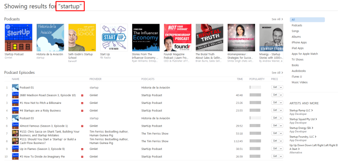The width and height of the screenshot is (351, 165).
Task: Open Startup Energy SIA developer page
Action: (301, 128)
